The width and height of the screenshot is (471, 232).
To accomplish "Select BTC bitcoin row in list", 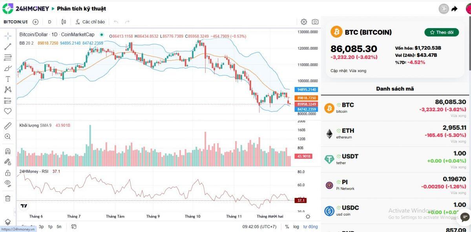I will coord(396,108).
